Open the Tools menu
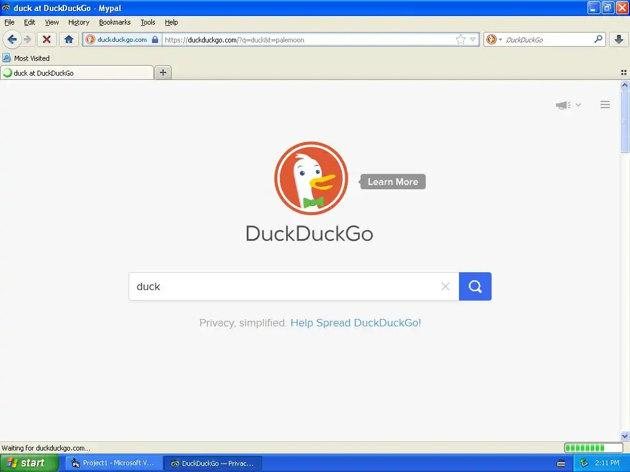 (148, 22)
